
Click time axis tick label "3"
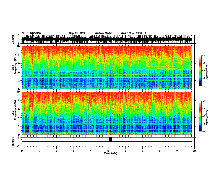(74, 151)
